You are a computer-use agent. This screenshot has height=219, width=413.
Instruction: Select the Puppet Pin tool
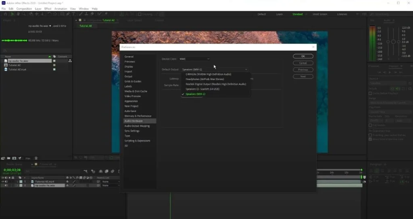(x=106, y=14)
